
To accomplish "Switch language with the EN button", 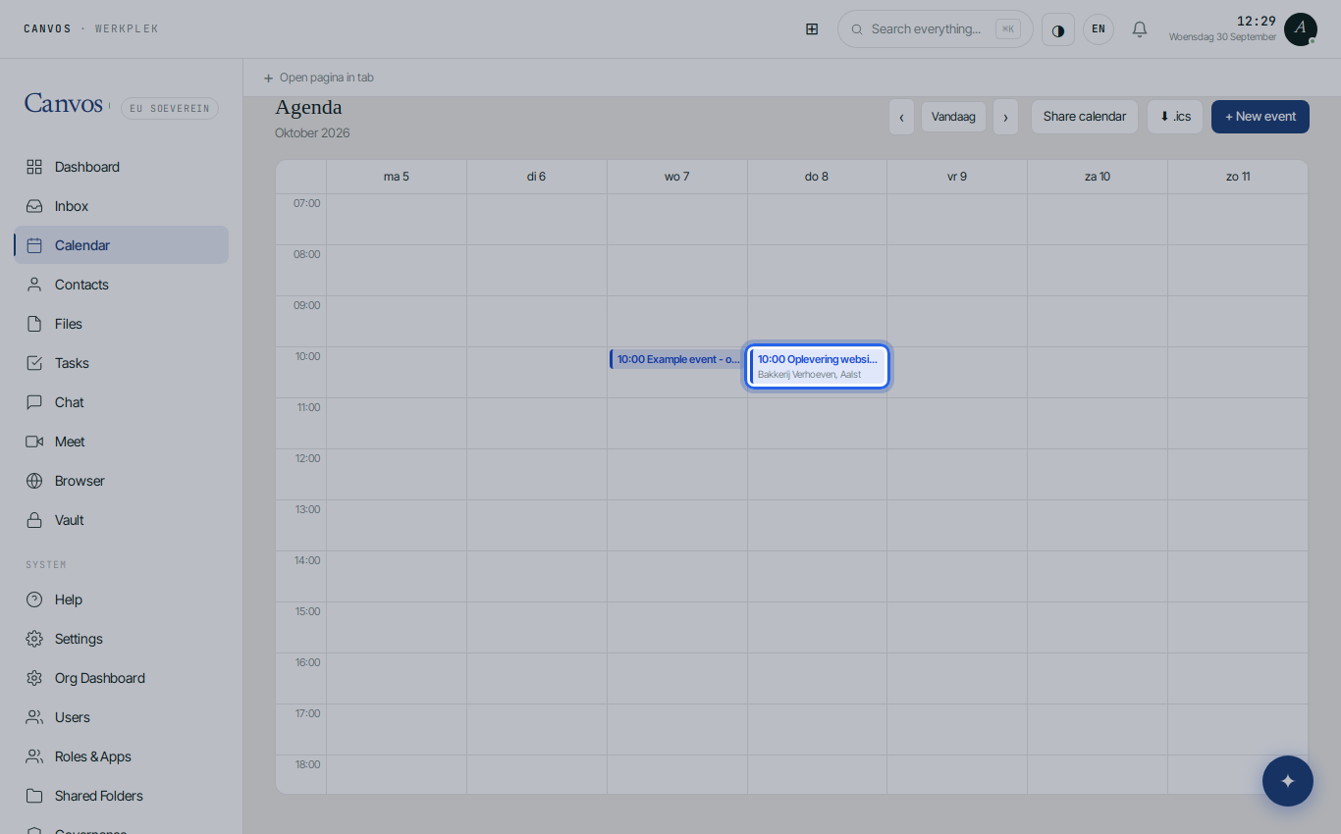I will (1099, 29).
